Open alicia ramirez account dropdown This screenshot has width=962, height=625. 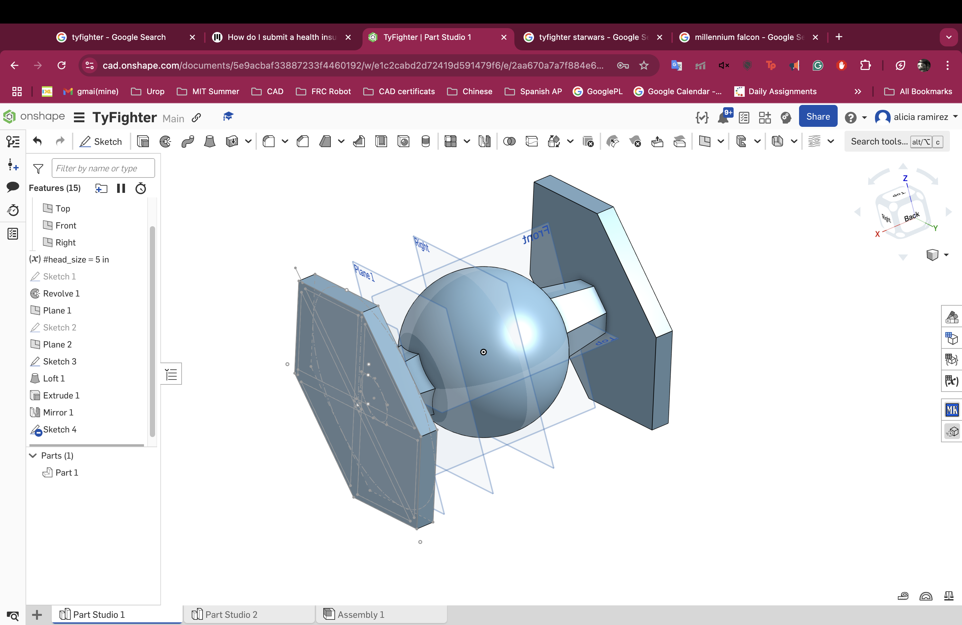click(955, 117)
